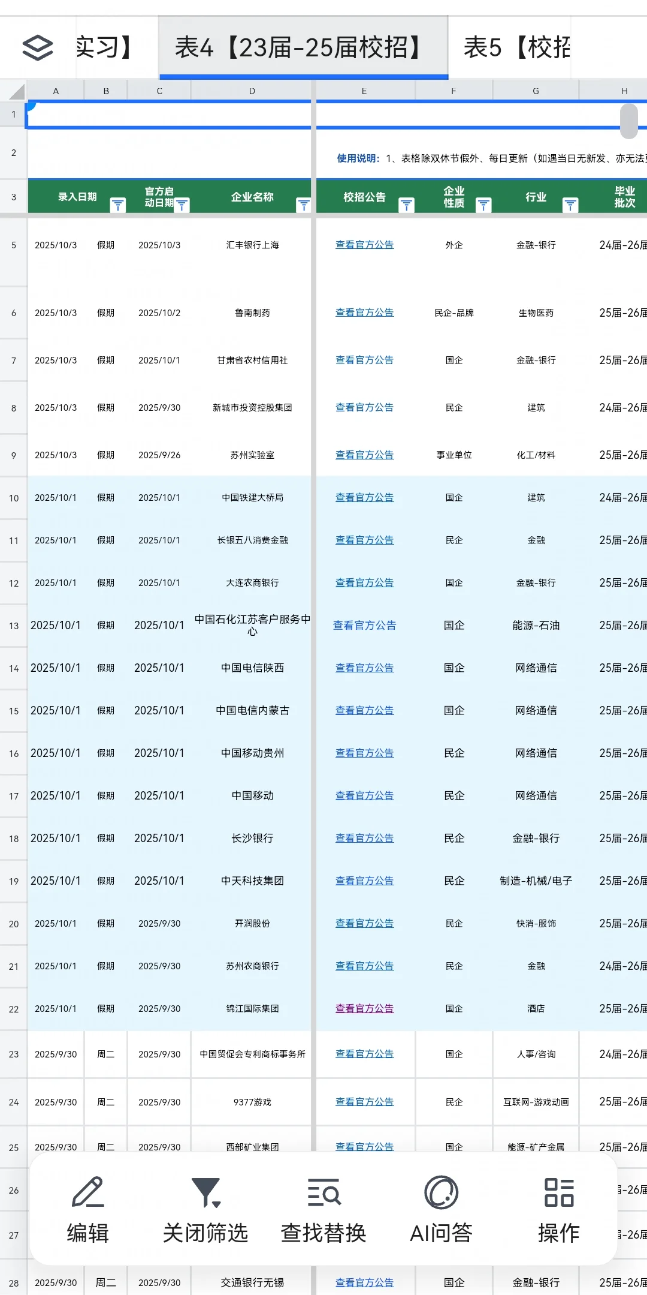Select cell 苏州农商银行
The image size is (647, 1295).
252,966
